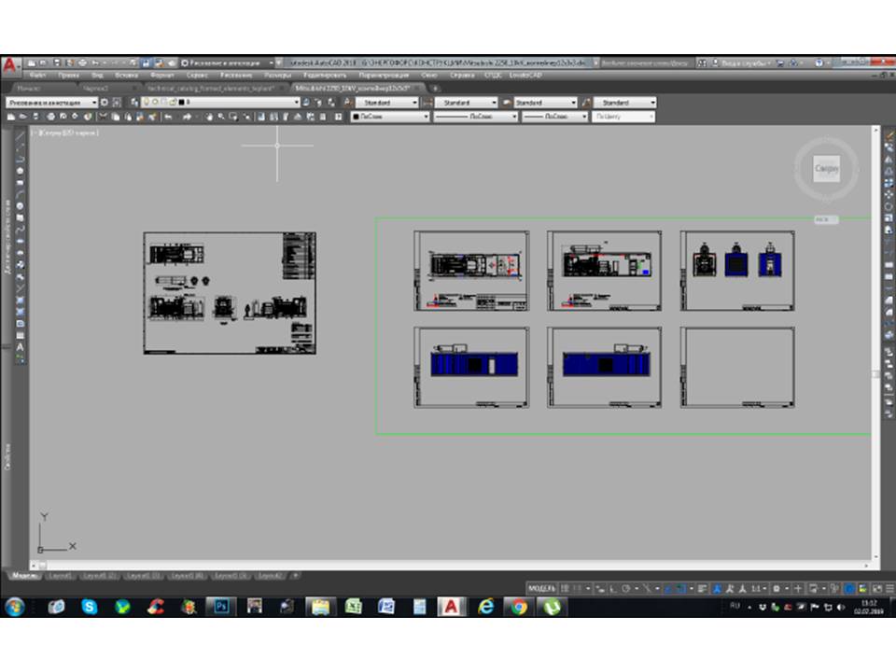Viewport: 896px width, 672px height.
Task: Open the text style Standard dropdown
Action: (385, 102)
